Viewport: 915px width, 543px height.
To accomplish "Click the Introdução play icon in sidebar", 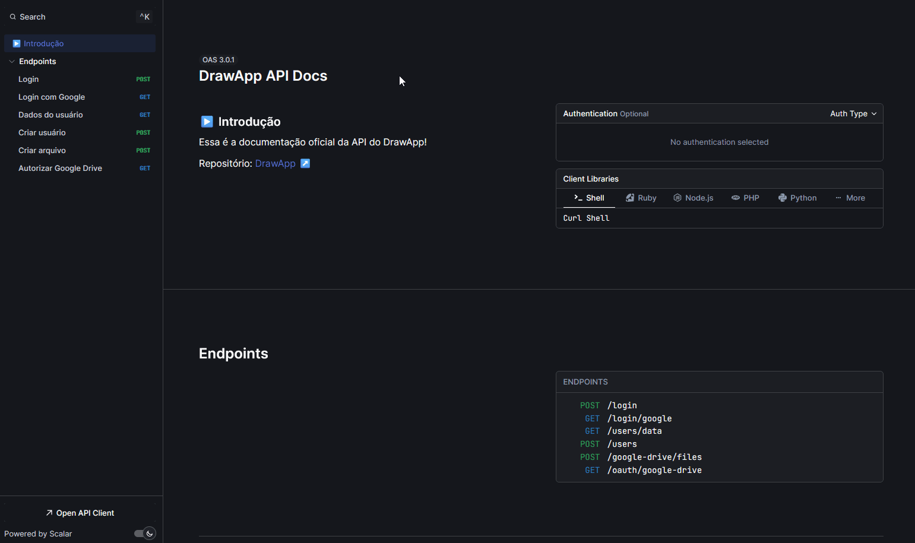I will [17, 43].
